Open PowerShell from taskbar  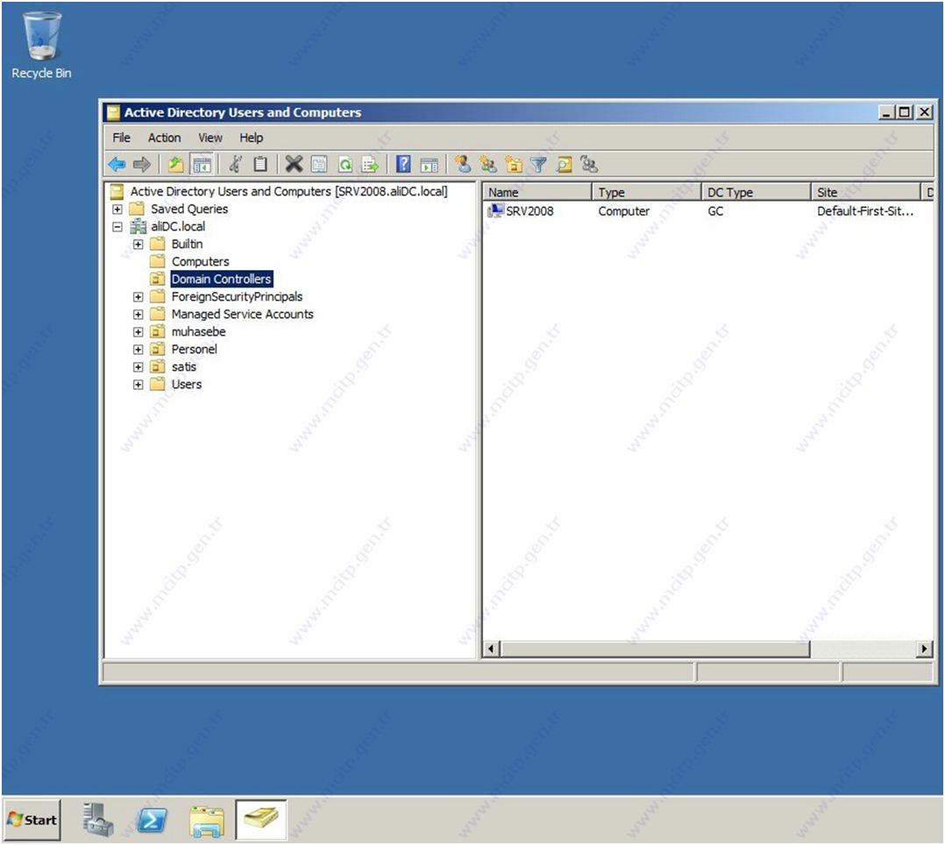click(x=152, y=820)
